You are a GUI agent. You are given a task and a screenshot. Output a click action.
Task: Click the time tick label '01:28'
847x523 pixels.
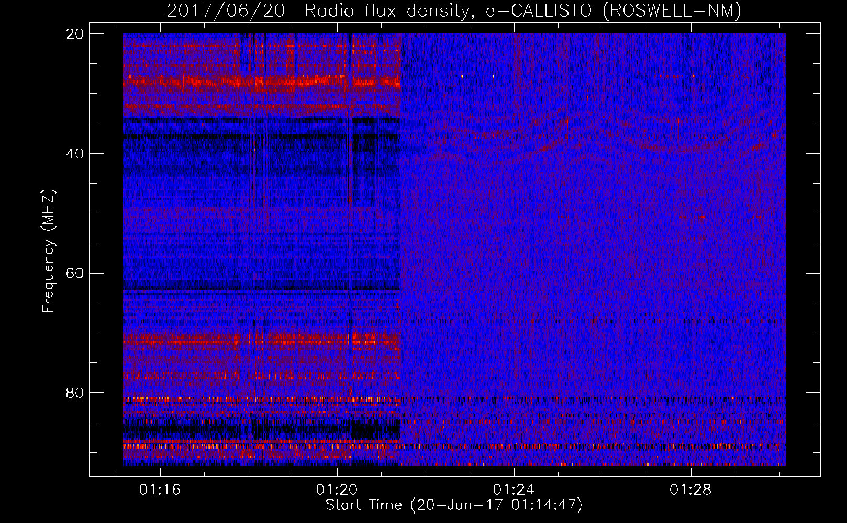pyautogui.click(x=691, y=490)
